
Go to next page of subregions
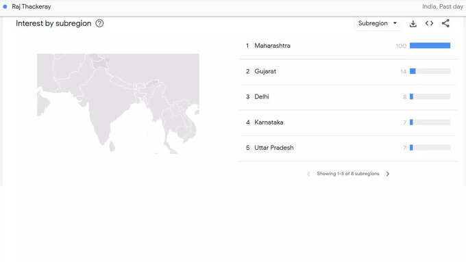coord(388,174)
